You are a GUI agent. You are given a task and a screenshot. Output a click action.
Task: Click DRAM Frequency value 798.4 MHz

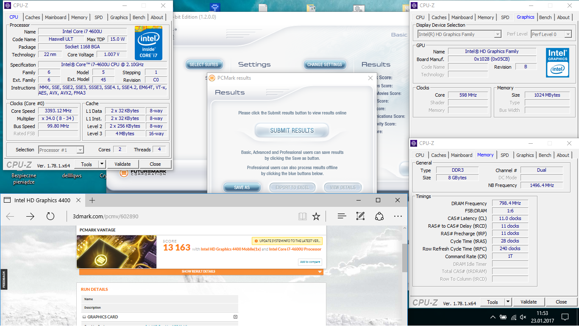[510, 203]
